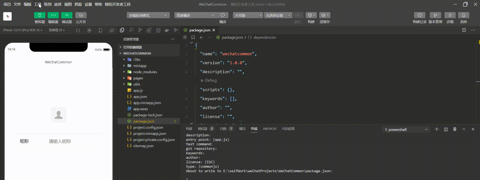Switch to the 输出 output tab
The width and height of the screenshot is (480, 180).
click(x=243, y=128)
